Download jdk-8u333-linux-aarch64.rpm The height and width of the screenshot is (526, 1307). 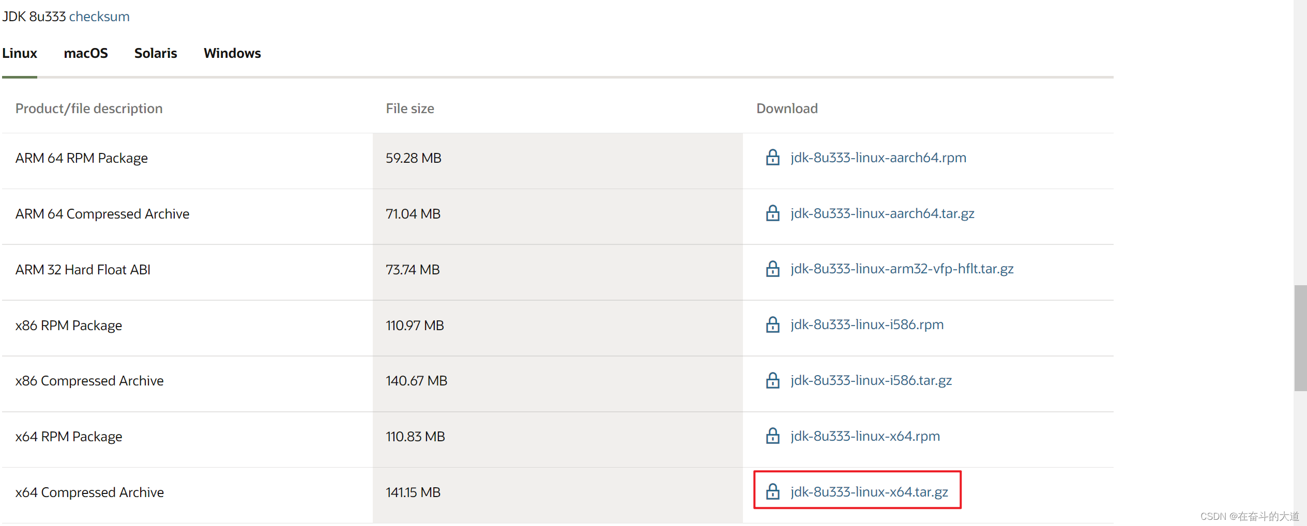point(878,158)
